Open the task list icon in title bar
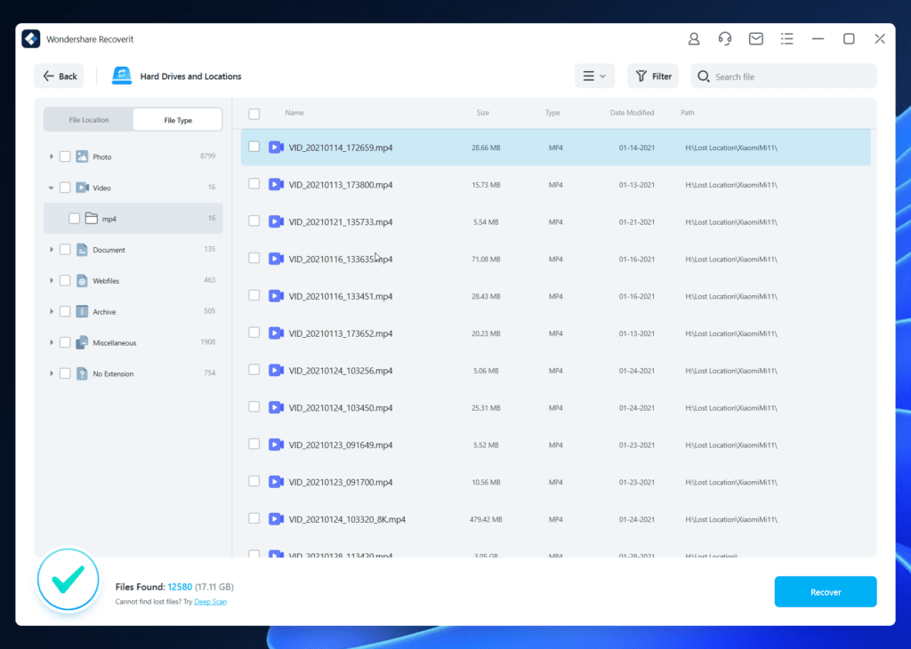Screen dimensions: 911x649 coord(786,39)
